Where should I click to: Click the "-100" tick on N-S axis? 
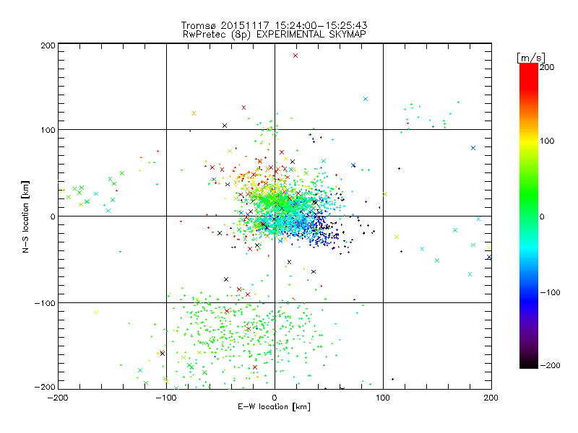pyautogui.click(x=45, y=303)
